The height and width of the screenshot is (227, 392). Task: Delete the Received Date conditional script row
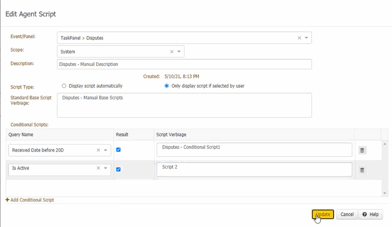coord(362,150)
